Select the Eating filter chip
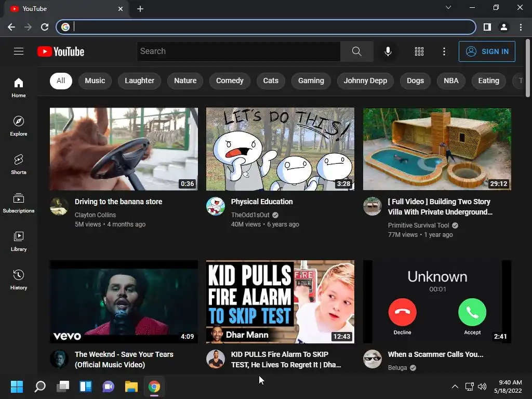 coord(488,81)
